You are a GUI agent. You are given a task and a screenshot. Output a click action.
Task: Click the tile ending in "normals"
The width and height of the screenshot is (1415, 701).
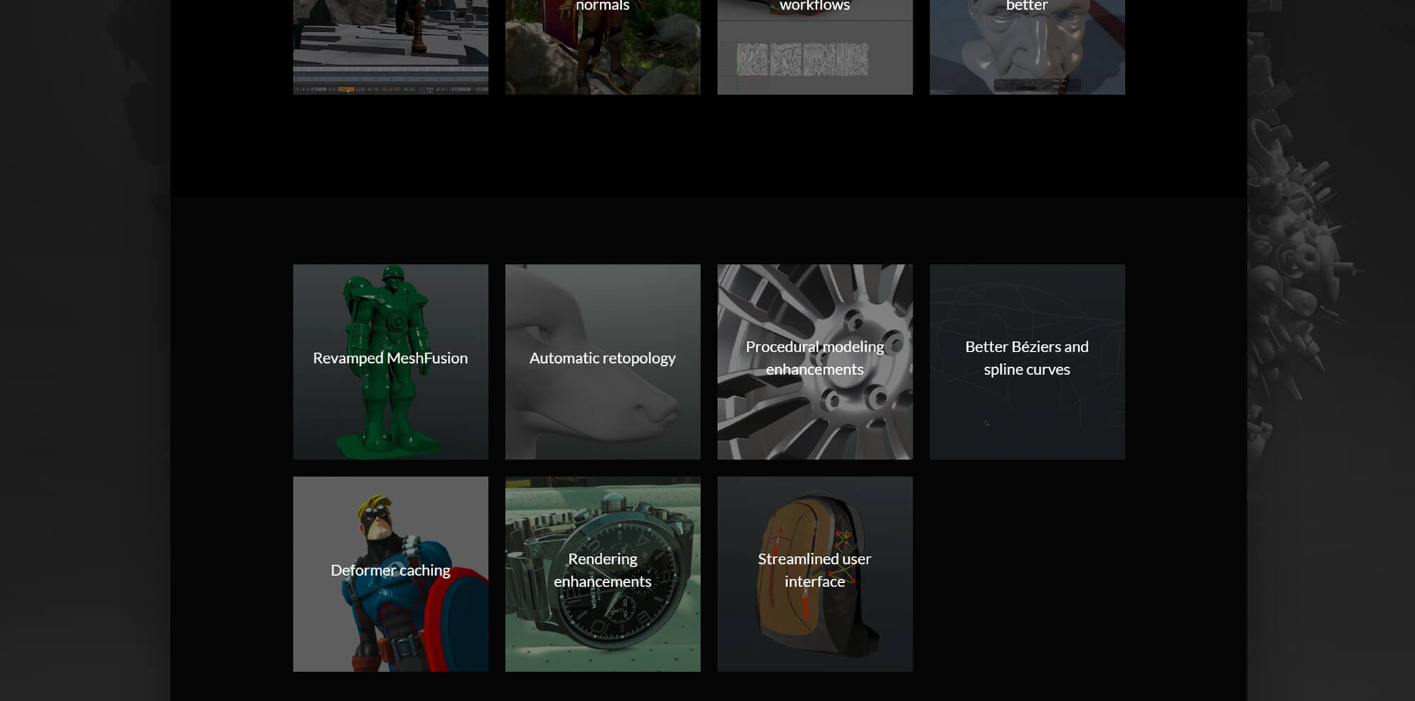coord(602,42)
